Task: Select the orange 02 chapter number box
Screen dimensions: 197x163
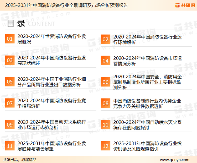Action: pyautogui.click(x=106, y=39)
